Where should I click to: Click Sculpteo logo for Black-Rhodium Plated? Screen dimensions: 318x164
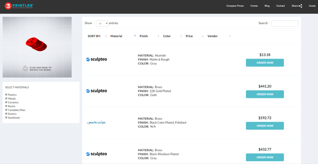[x=96, y=154]
